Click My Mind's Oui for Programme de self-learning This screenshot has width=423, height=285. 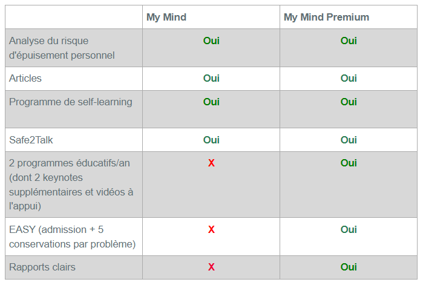[211, 102]
